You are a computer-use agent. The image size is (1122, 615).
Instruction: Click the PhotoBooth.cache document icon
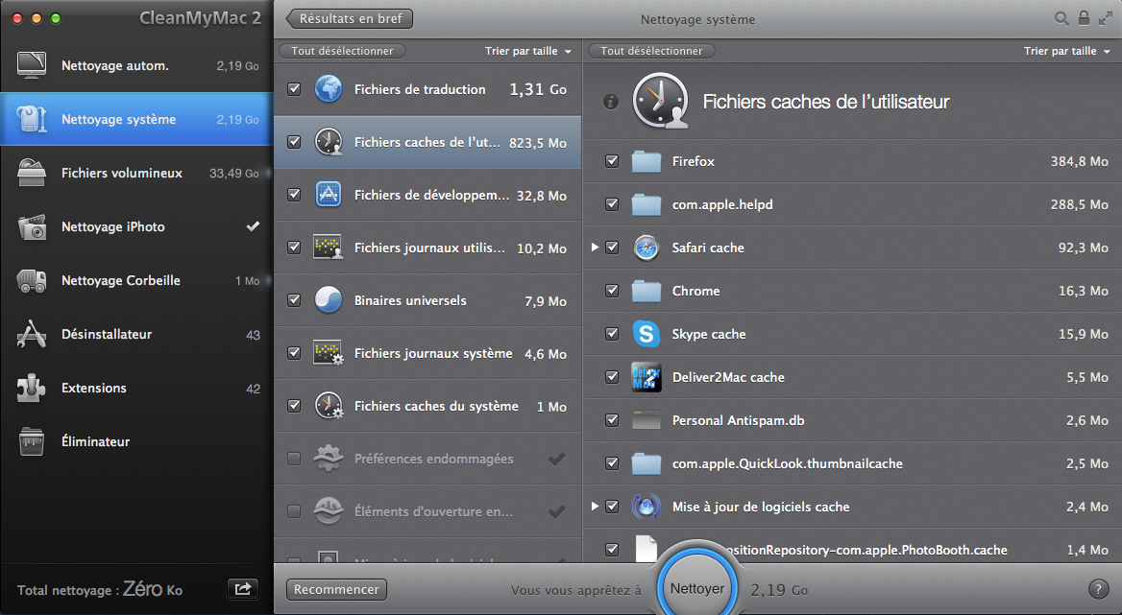pos(646,549)
